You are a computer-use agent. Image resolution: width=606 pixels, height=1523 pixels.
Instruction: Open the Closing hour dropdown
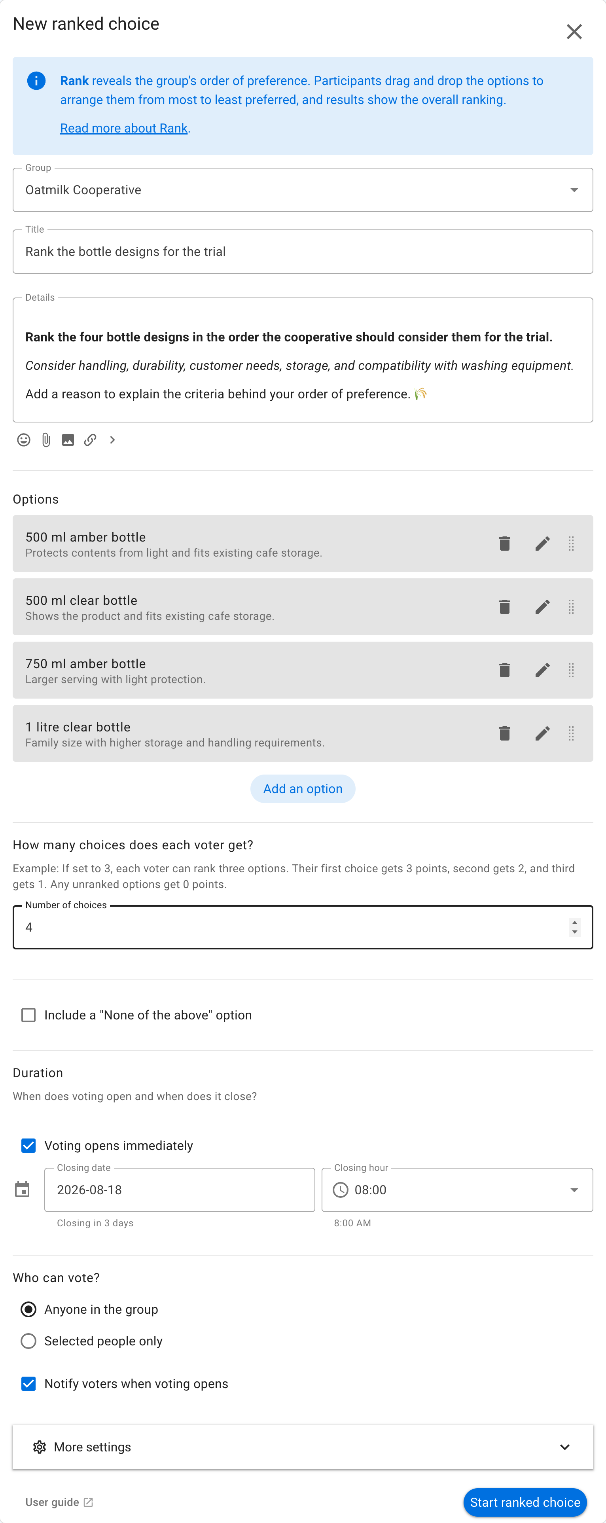tap(457, 1190)
